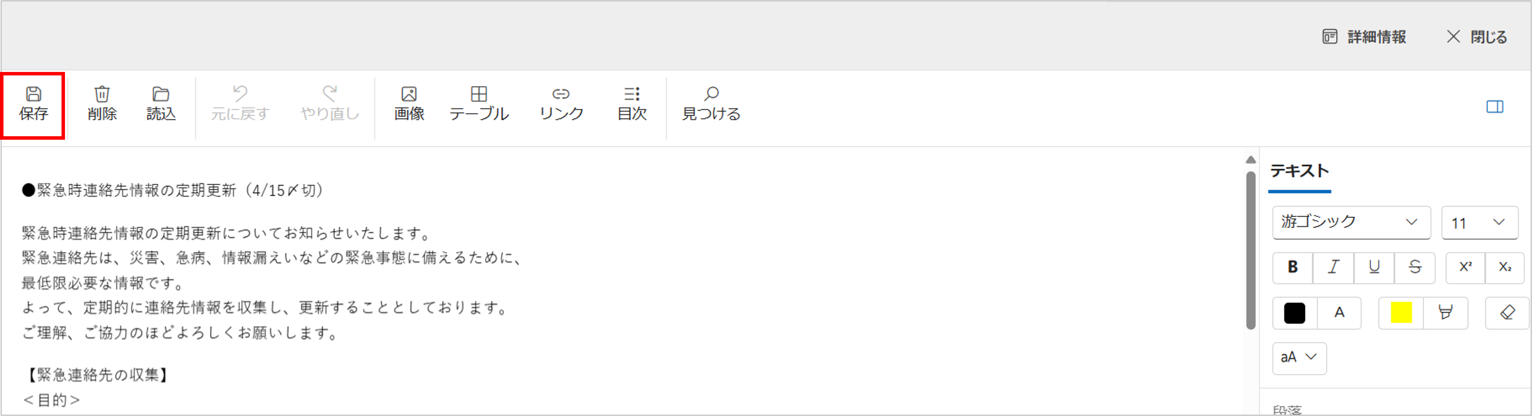1532x416 pixels.
Task: Pick the yellow highlight color swatch
Action: pyautogui.click(x=1401, y=312)
